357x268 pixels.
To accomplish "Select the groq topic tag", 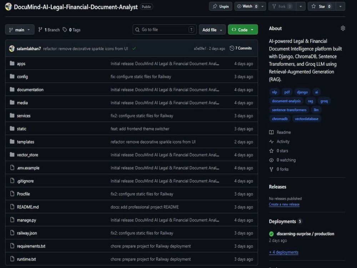I will point(324,101).
